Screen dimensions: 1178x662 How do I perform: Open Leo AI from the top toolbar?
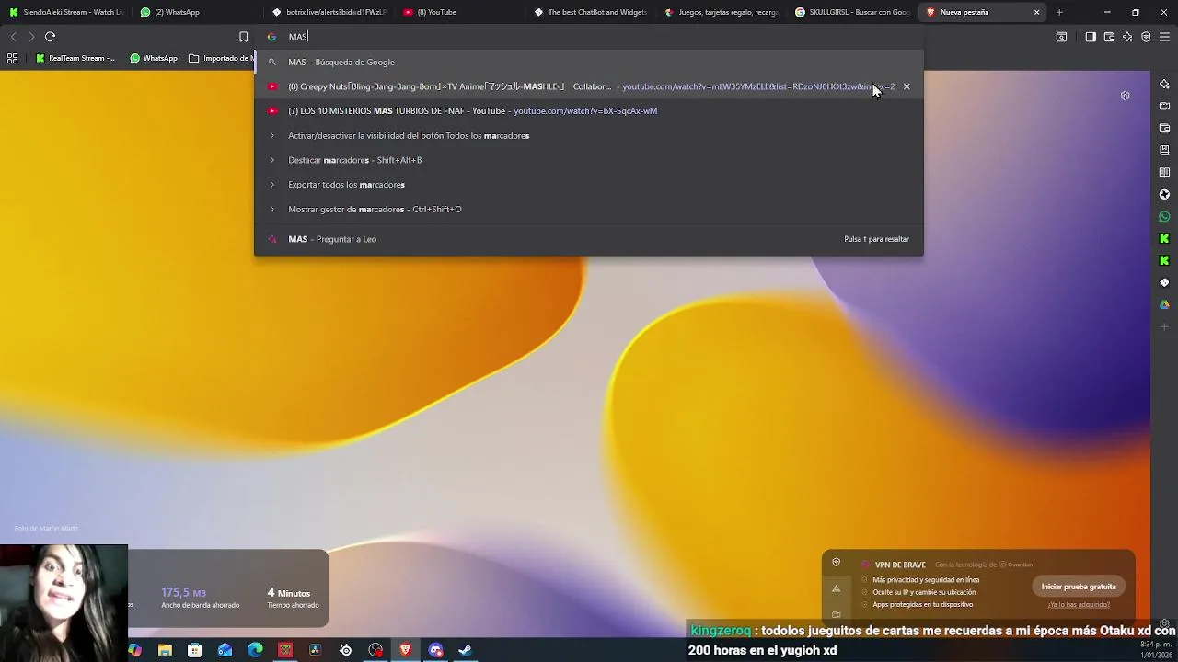click(x=1127, y=37)
